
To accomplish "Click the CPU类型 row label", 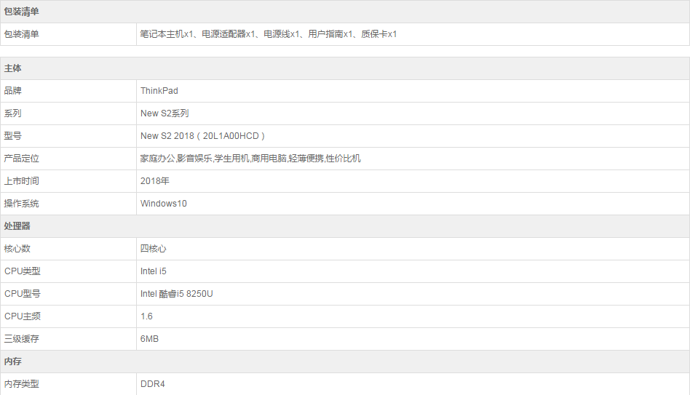I will (22, 271).
